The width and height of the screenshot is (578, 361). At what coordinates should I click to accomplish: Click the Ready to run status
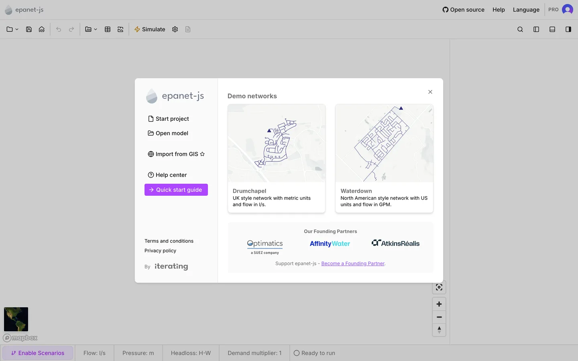click(x=314, y=353)
